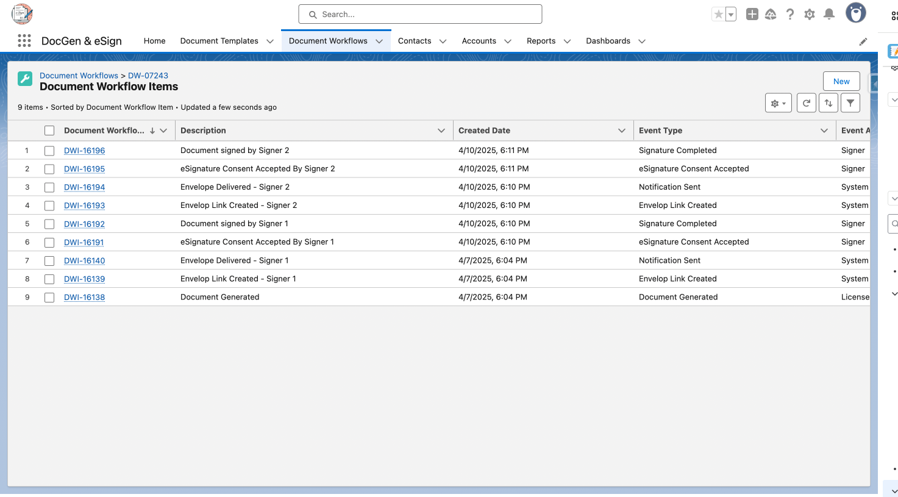
Task: Select the checkbox for DWI-16140
Action: (49, 260)
